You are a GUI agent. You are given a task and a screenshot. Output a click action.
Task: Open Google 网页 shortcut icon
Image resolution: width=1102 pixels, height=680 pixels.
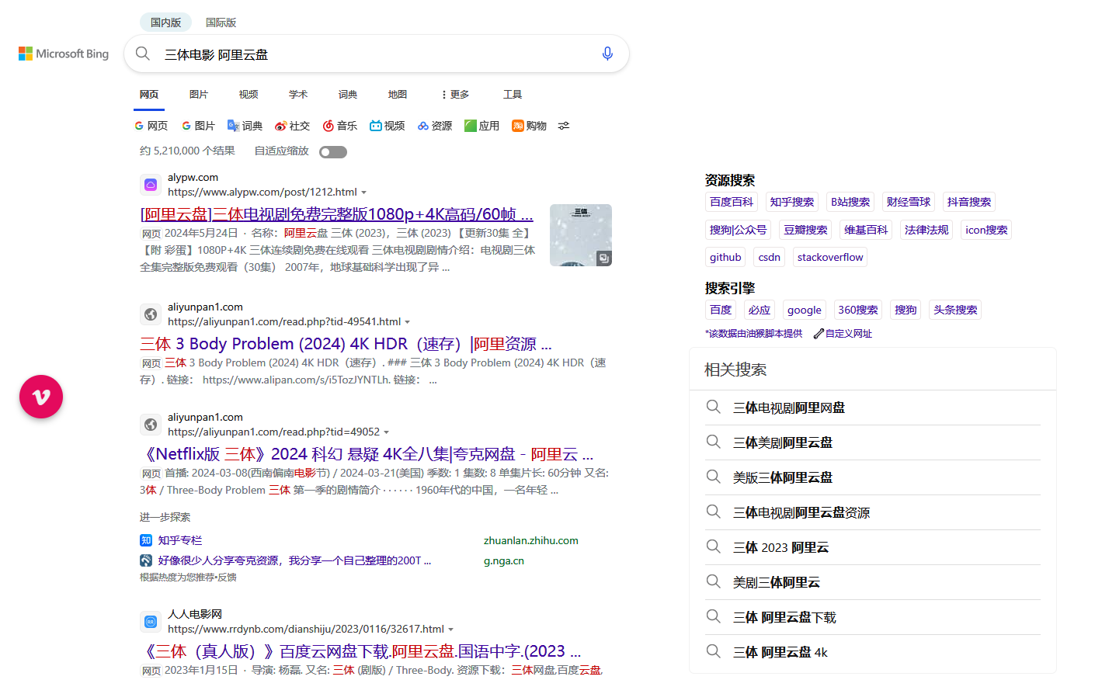(x=139, y=126)
